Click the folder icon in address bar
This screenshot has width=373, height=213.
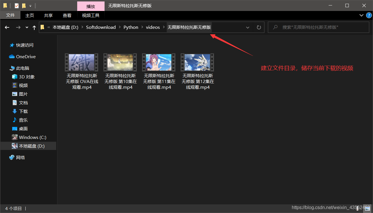(x=43, y=27)
